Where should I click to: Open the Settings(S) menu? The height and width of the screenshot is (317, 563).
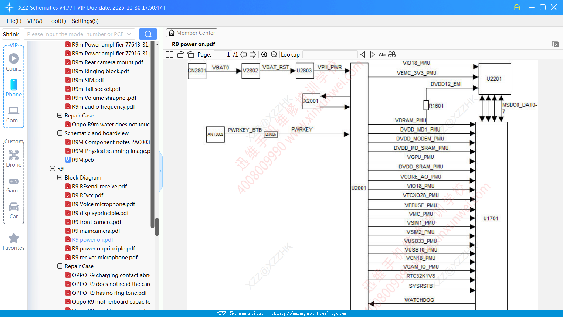tap(85, 21)
